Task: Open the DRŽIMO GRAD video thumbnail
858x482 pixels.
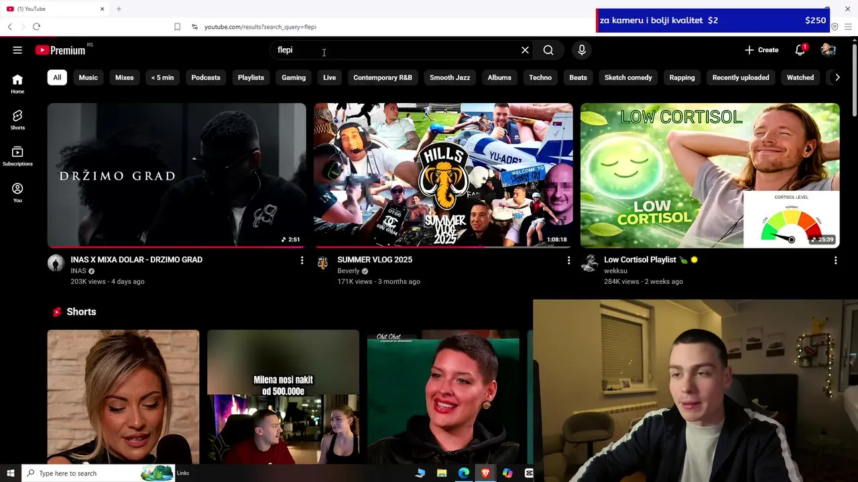Action: tap(176, 175)
